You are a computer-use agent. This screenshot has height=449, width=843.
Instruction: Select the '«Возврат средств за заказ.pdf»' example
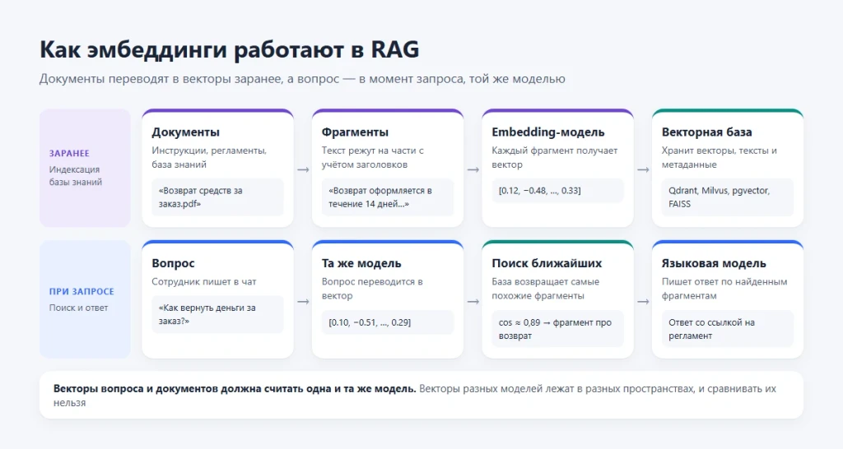(x=217, y=197)
